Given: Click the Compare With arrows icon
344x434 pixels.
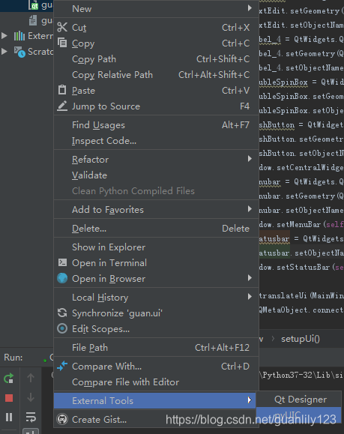Looking at the screenshot, I should [62, 366].
